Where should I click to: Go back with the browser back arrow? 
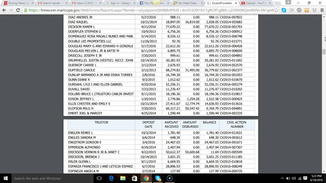coord(4,10)
